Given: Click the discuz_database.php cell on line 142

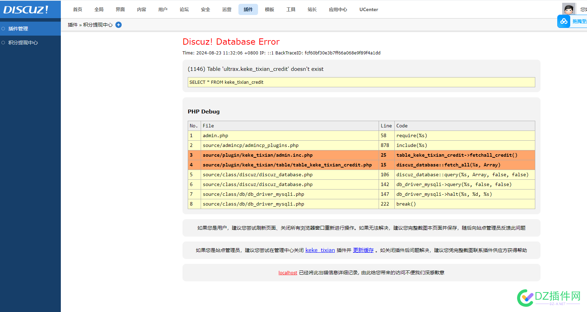Looking at the screenshot, I should 289,184.
